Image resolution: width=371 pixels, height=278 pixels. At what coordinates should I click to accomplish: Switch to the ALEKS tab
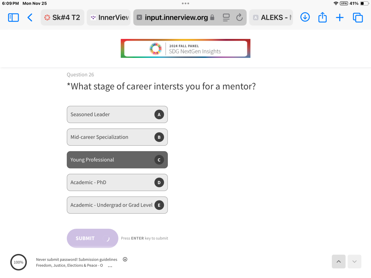pyautogui.click(x=271, y=18)
